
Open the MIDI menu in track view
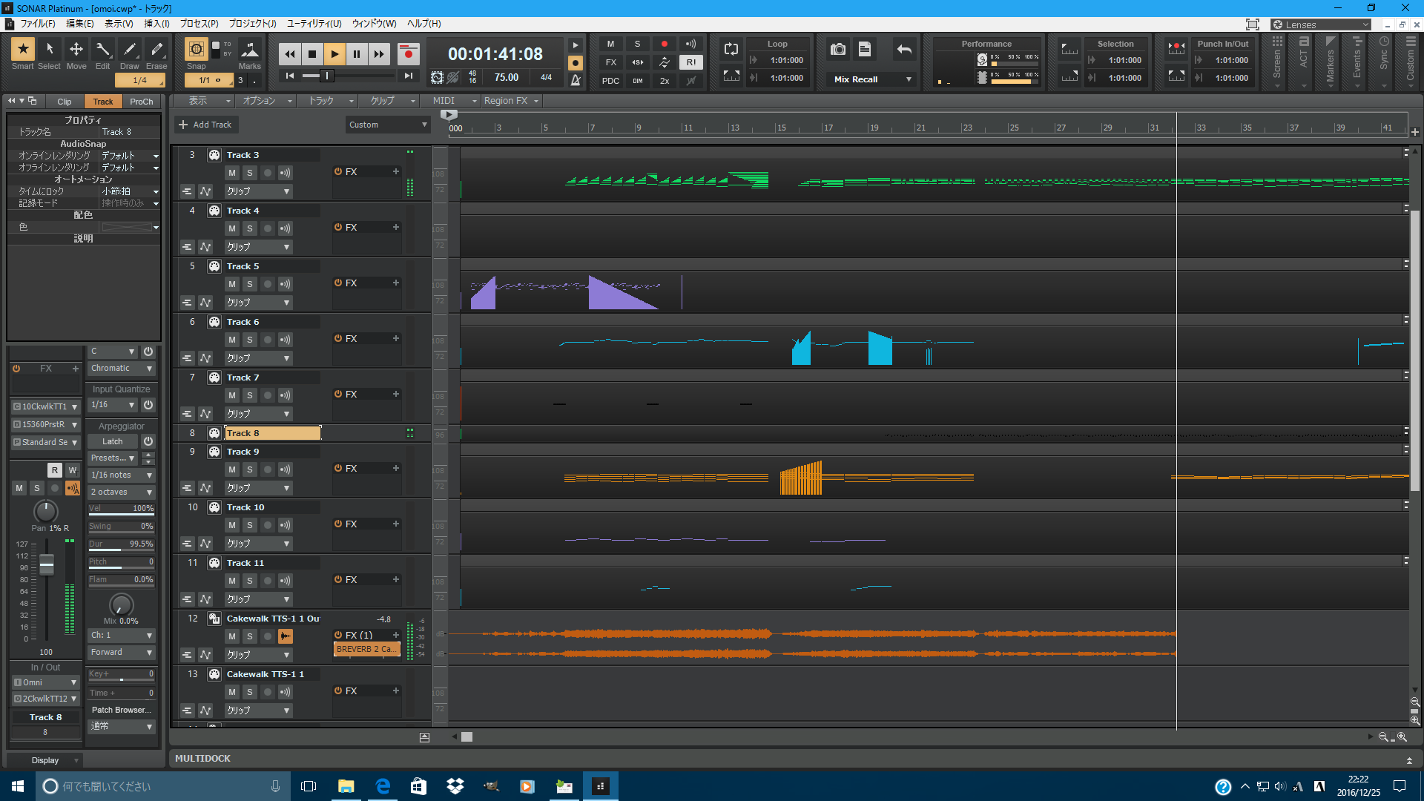click(x=449, y=101)
